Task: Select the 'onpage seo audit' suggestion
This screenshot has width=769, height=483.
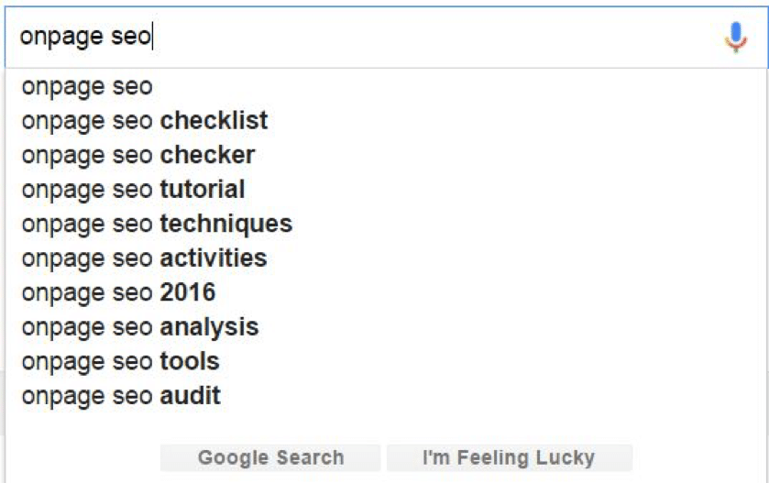Action: coord(386,396)
